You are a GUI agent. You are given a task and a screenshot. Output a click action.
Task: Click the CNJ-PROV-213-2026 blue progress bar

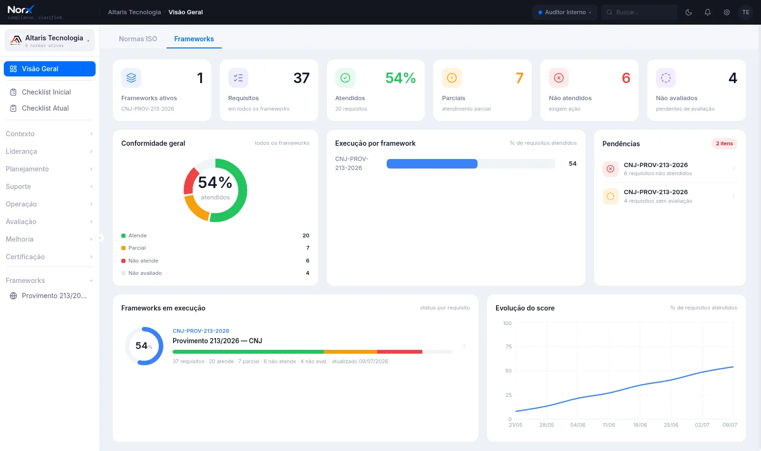tap(432, 164)
